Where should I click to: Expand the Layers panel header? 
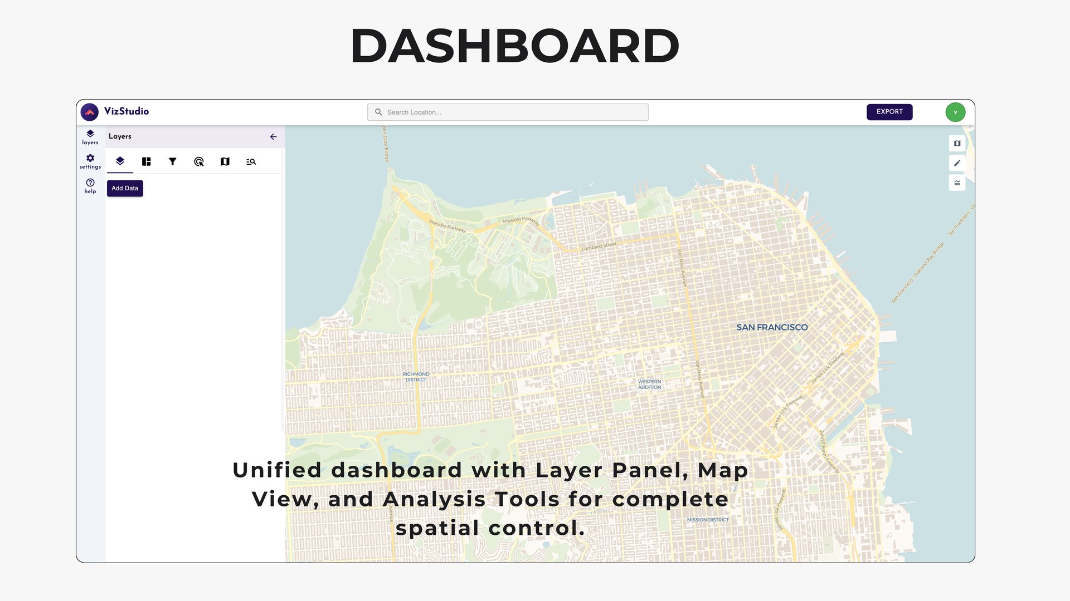pyautogui.click(x=120, y=136)
